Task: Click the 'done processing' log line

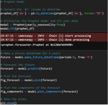Action: (45, 40)
